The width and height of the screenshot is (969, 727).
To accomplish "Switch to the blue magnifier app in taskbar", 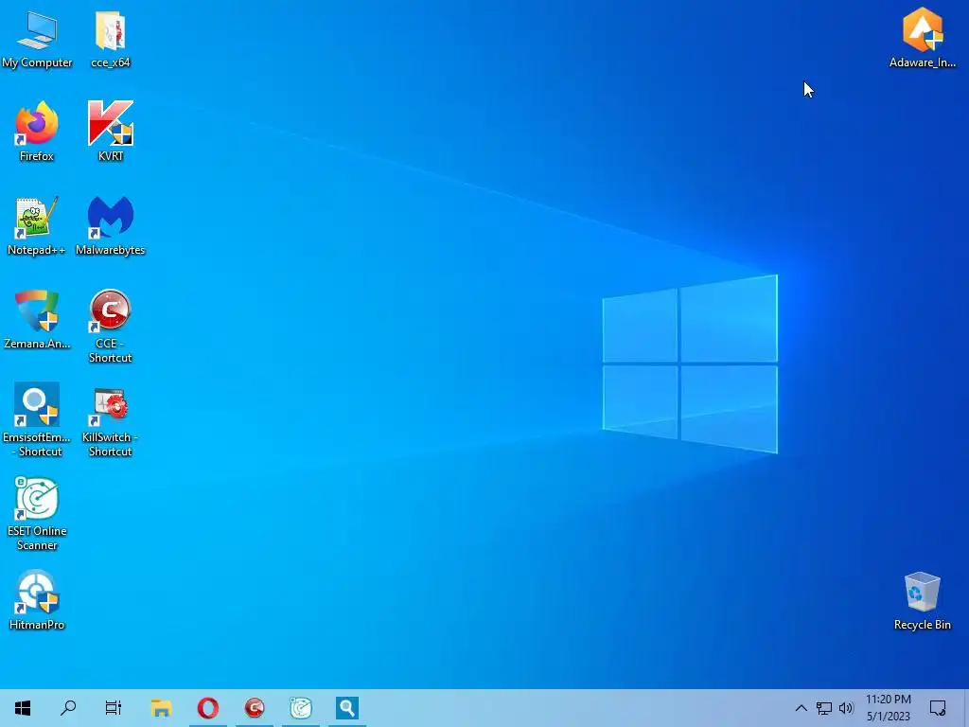I will (x=346, y=708).
